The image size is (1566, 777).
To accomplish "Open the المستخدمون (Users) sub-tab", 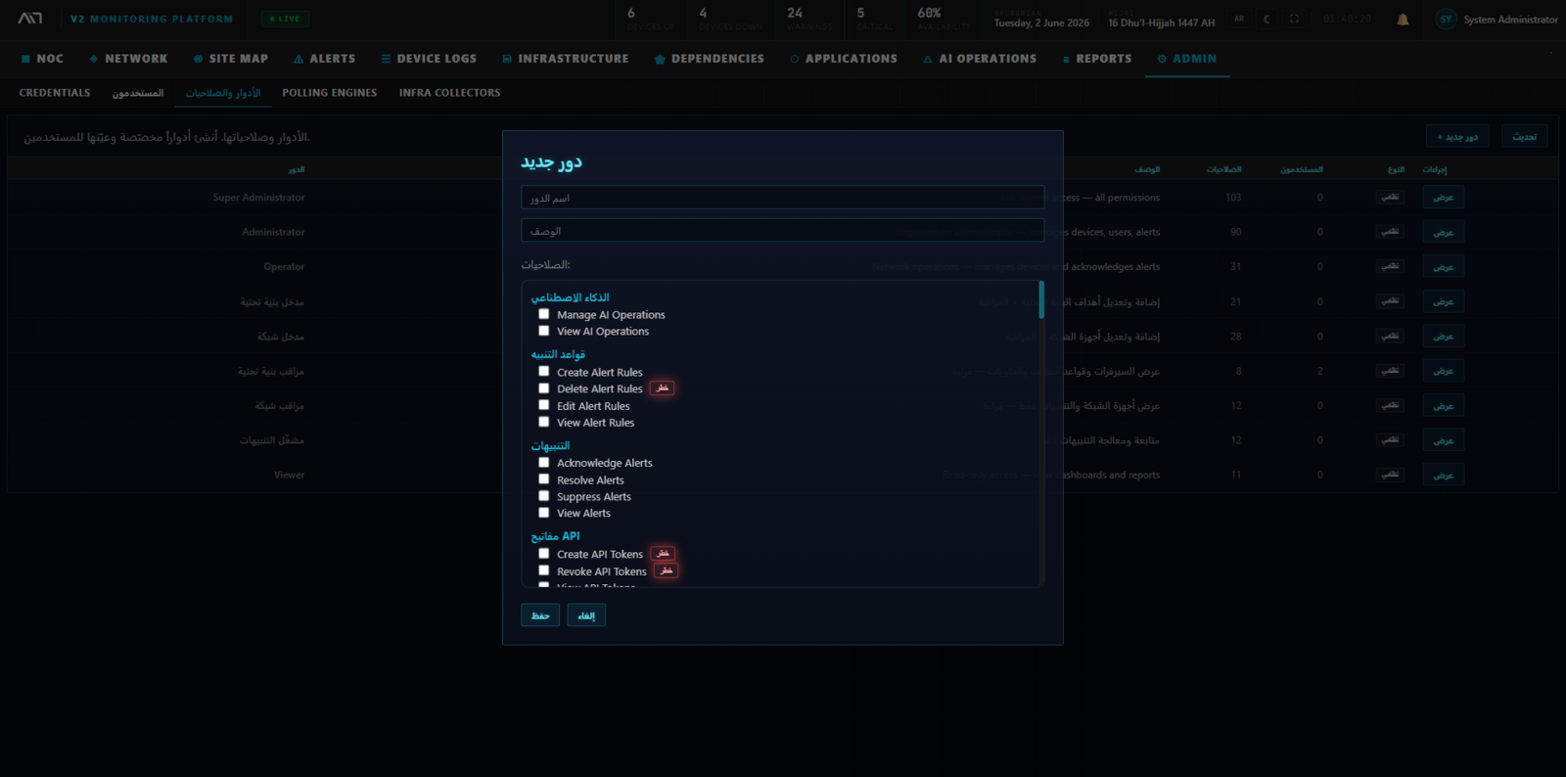I will point(138,93).
